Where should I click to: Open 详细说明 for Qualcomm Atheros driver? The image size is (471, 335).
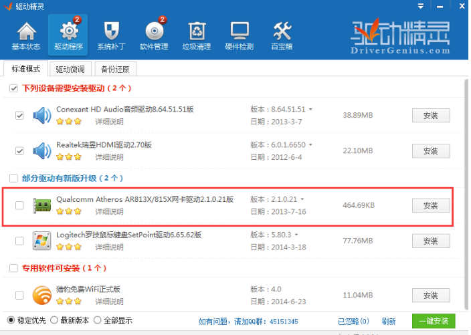tap(109, 211)
